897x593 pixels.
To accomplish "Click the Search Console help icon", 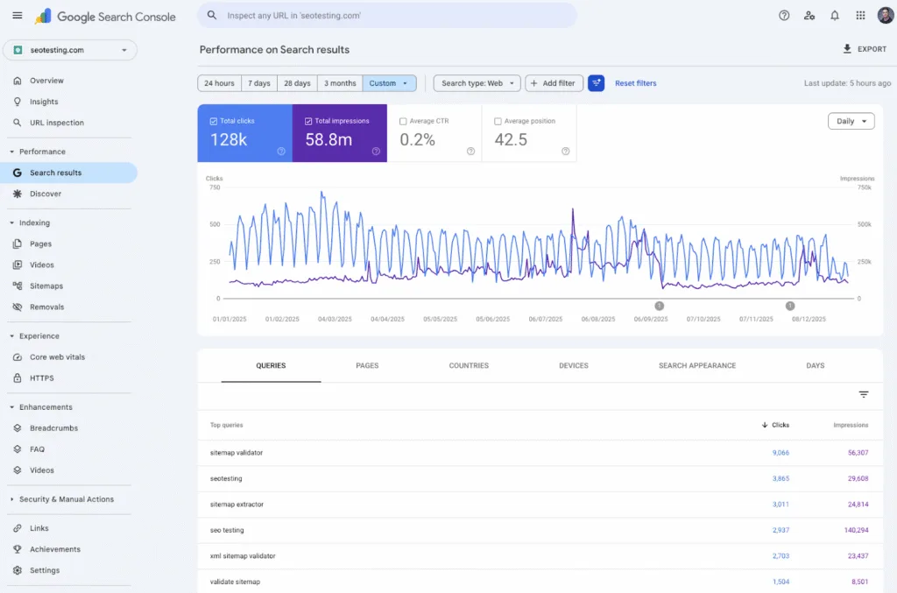I will 783,15.
